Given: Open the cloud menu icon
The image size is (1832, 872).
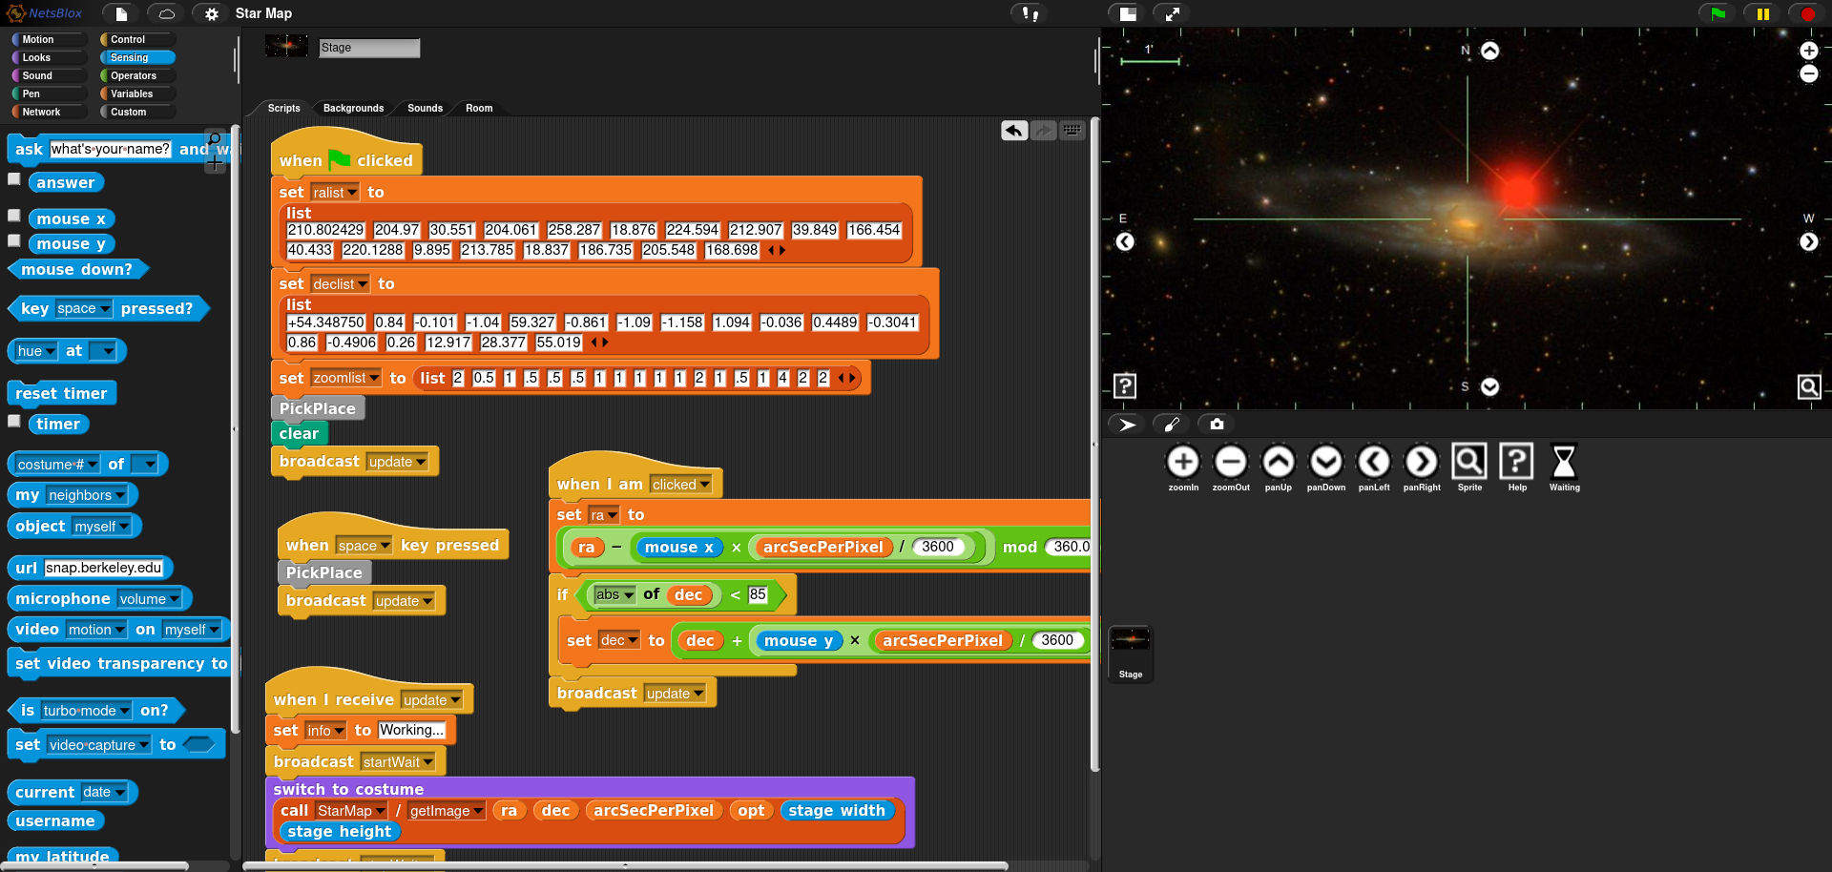Looking at the screenshot, I should (166, 13).
